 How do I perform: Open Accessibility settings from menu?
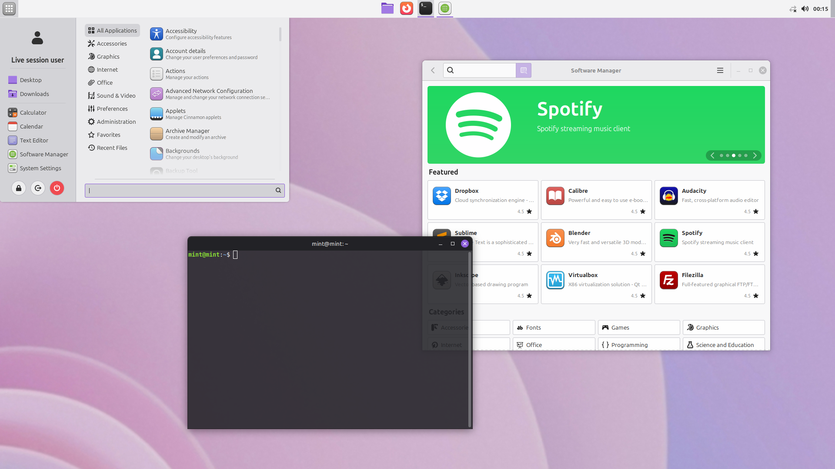point(198,34)
